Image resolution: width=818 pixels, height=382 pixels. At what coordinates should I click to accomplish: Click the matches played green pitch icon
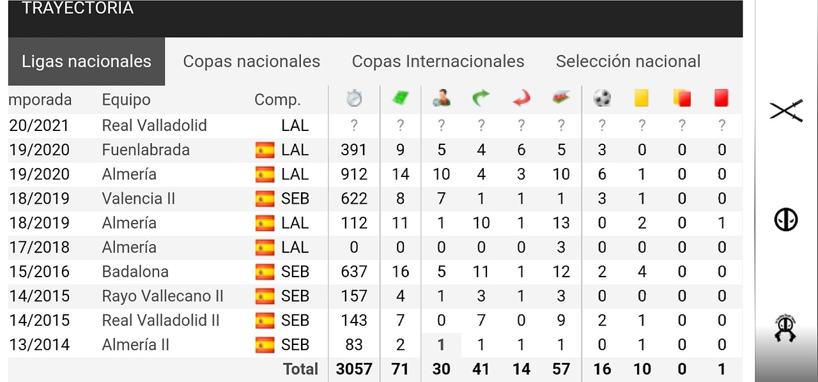401,98
